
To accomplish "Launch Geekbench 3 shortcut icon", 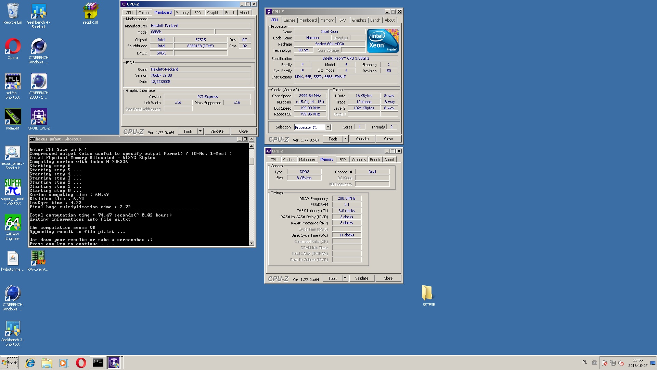I will point(13,333).
